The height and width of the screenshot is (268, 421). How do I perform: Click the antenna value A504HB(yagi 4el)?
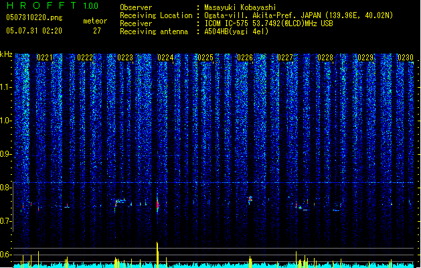pos(236,31)
